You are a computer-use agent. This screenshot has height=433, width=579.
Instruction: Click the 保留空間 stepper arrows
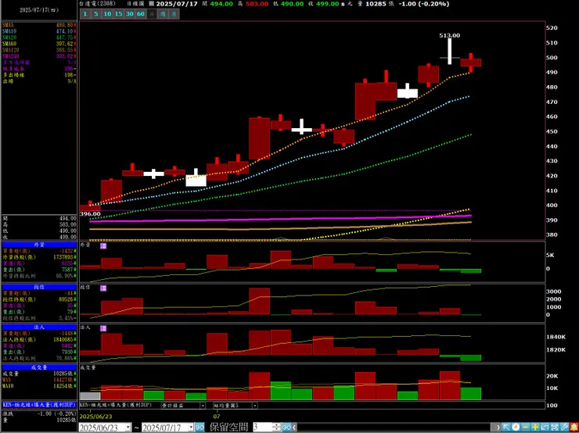(276, 428)
